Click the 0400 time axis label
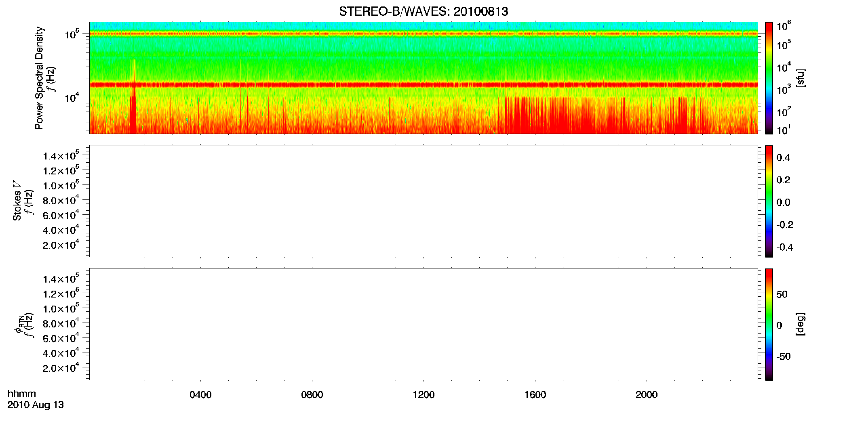The width and height of the screenshot is (847, 436). point(200,395)
